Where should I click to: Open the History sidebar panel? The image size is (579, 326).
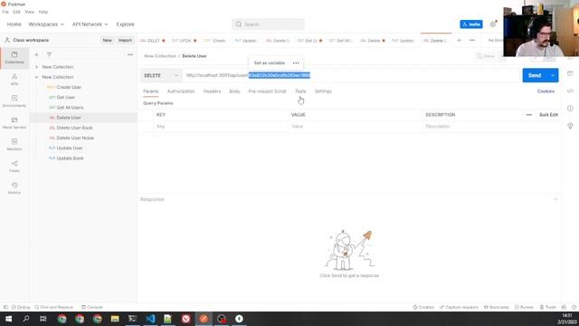14,188
